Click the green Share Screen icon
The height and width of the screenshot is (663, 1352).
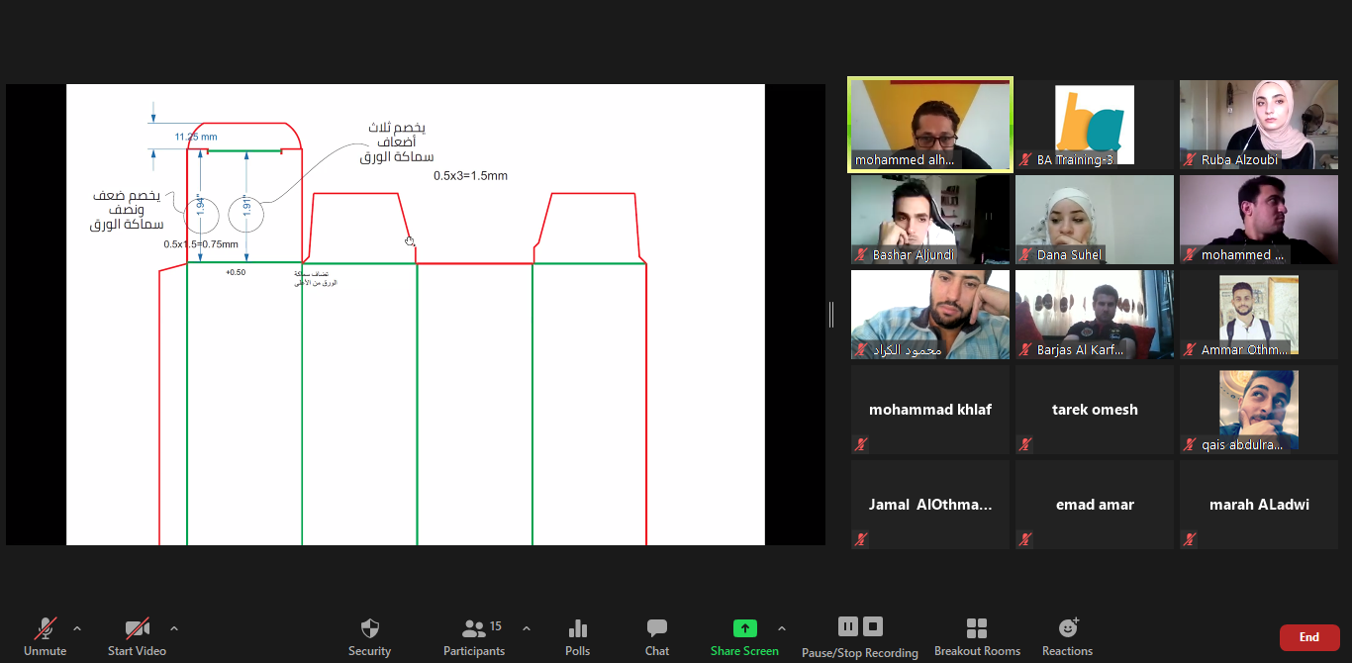[x=744, y=628]
